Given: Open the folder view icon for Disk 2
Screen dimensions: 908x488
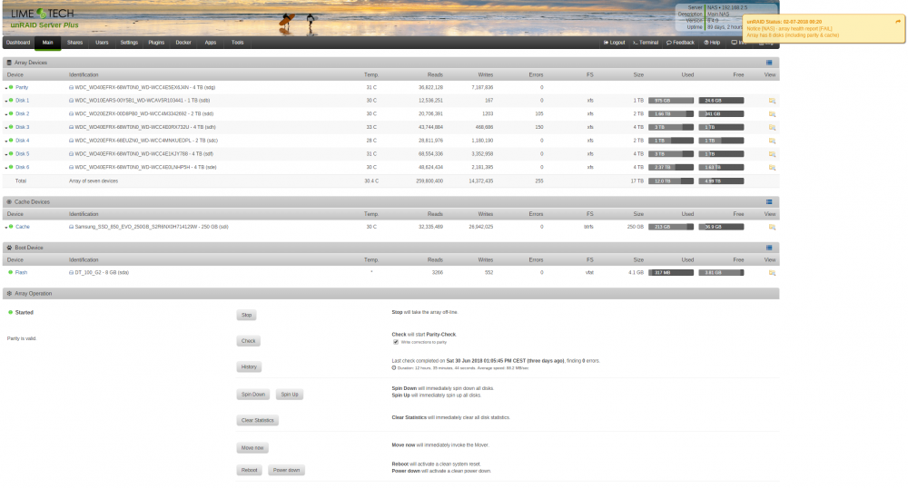Looking at the screenshot, I should 772,114.
